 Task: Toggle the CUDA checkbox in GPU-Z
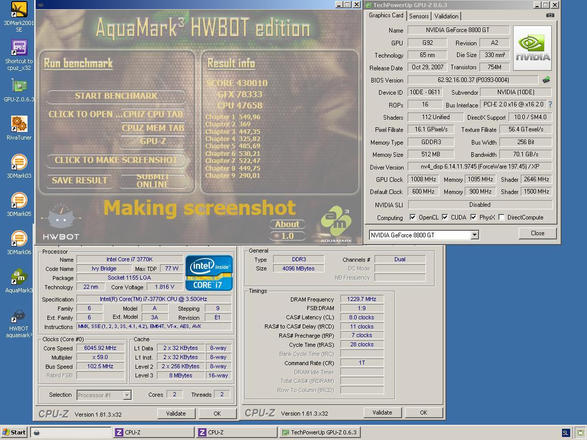click(445, 217)
